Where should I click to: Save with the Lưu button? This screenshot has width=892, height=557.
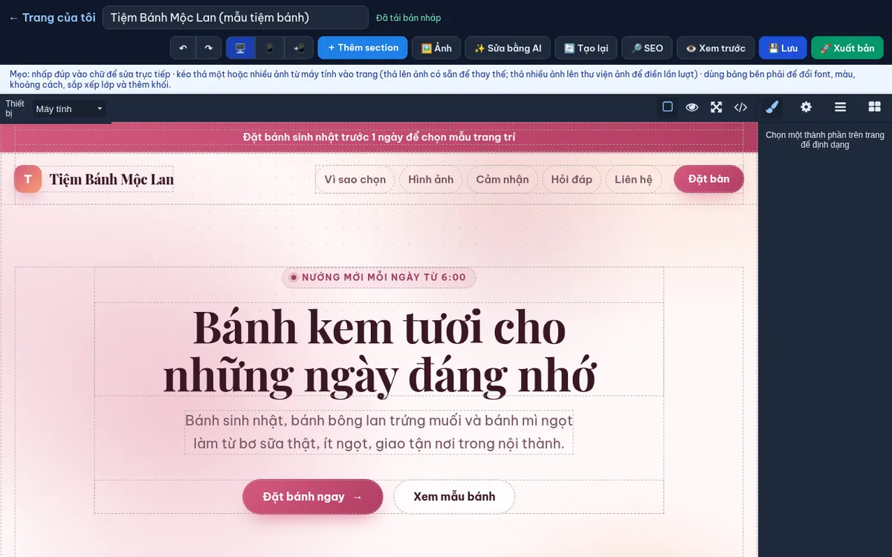pos(783,48)
